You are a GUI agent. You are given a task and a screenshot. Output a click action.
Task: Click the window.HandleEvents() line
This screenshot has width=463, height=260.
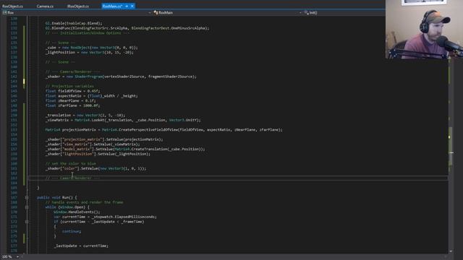point(77,212)
